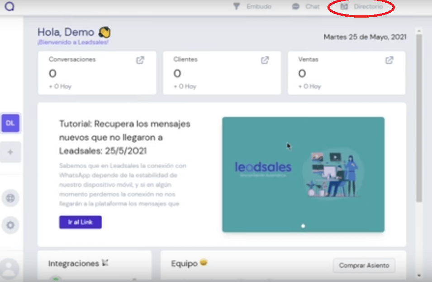Click the Ir al Link button
Image resolution: width=432 pixels, height=282 pixels.
tap(81, 222)
